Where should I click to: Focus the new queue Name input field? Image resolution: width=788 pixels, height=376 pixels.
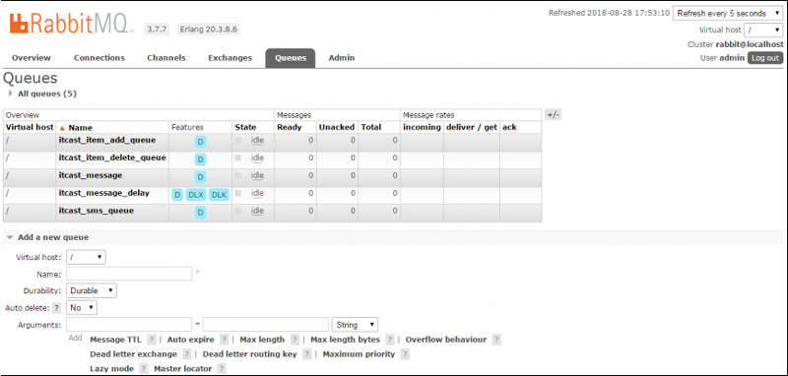click(129, 274)
